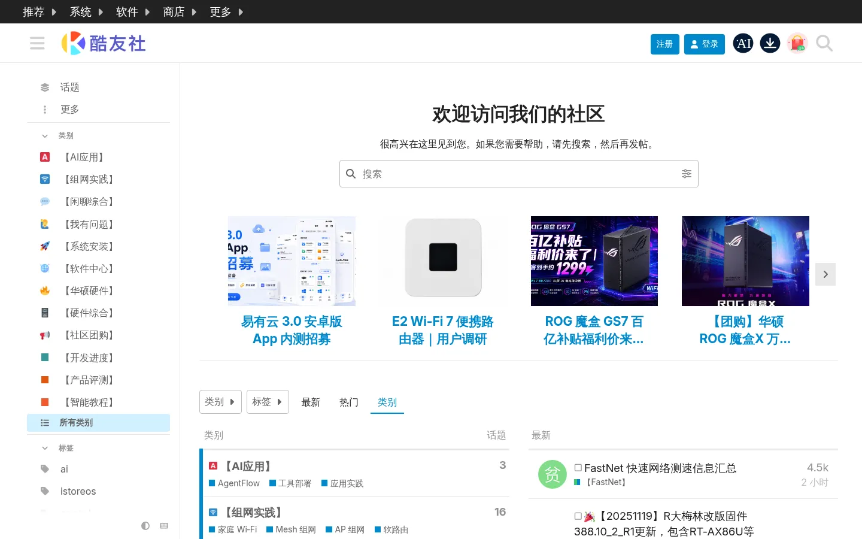Click the 酷友社 site logo
This screenshot has width=862, height=539.
[x=104, y=43]
